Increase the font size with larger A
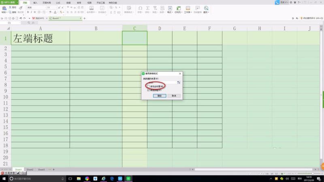This screenshot has height=182, width=324. tap(59, 7)
